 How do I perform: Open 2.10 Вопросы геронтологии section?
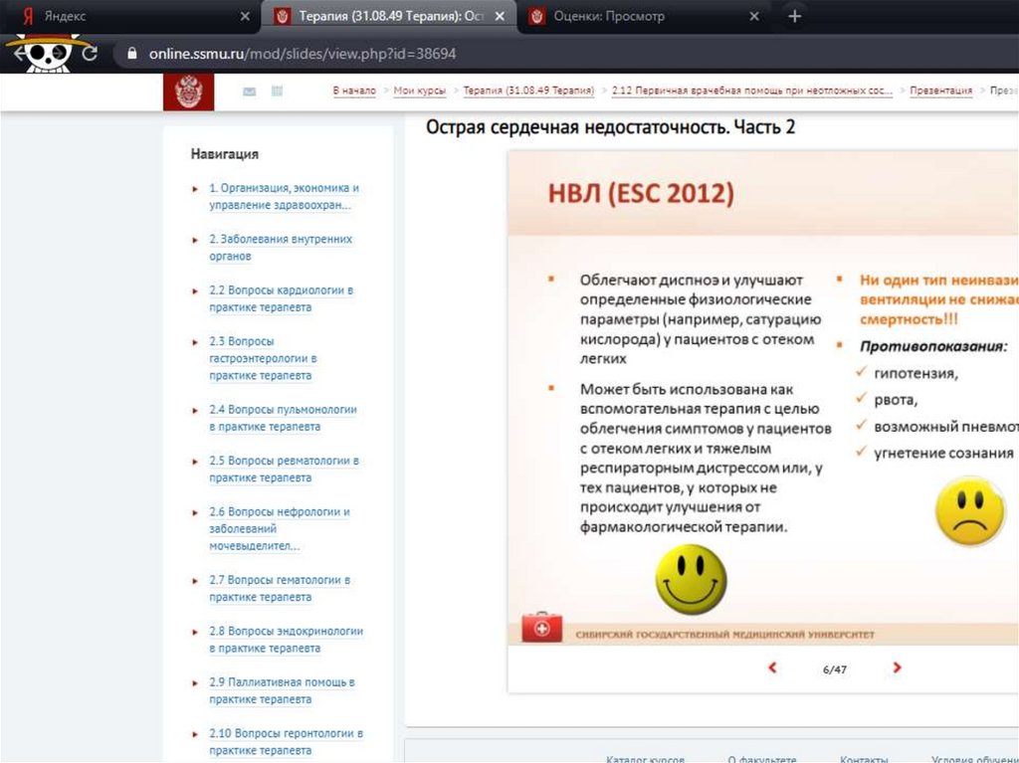pos(286,741)
